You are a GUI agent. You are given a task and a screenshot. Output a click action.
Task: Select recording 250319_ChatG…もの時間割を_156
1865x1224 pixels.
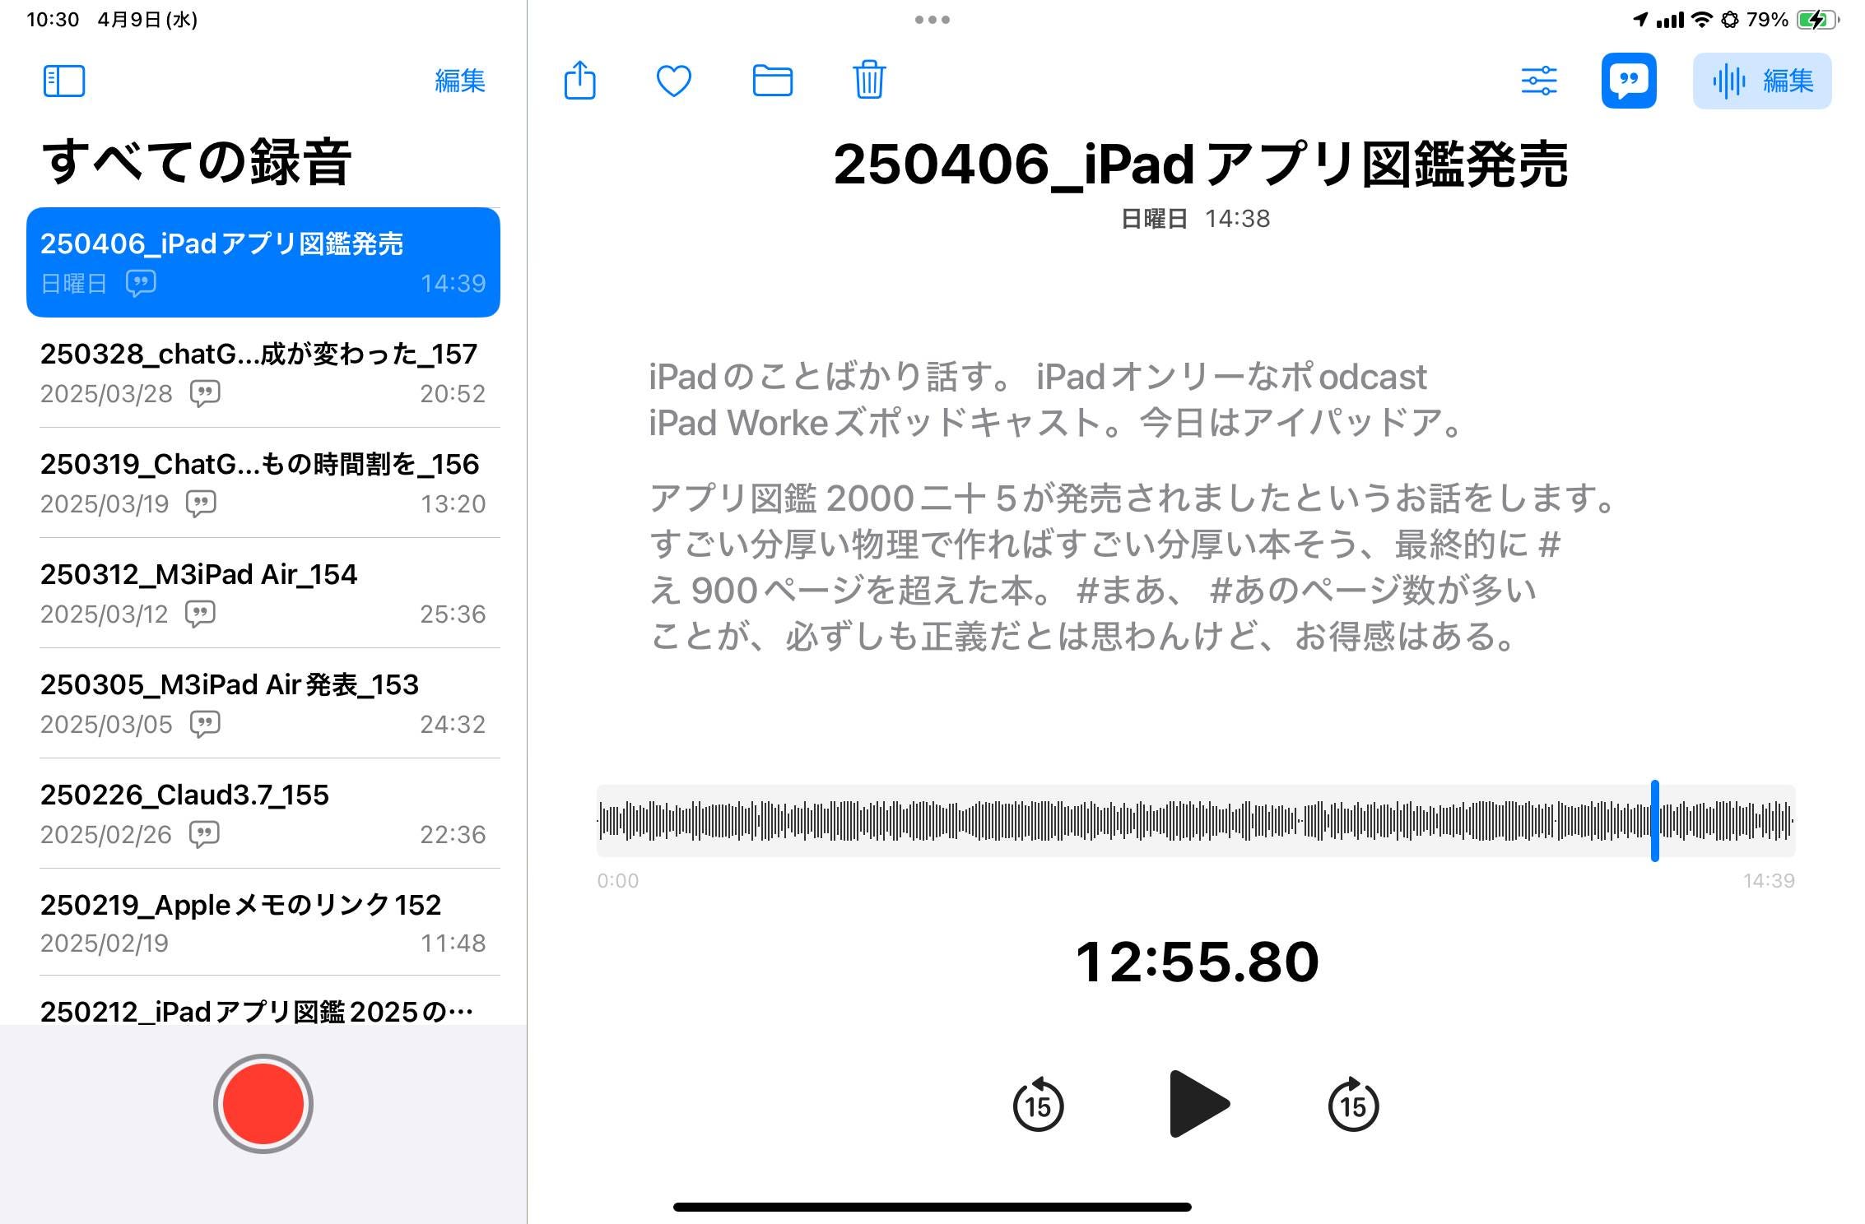coord(263,483)
